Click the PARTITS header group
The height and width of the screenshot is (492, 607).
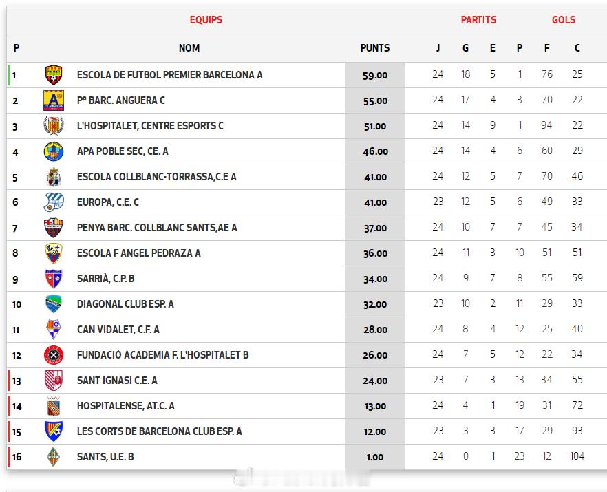pos(478,20)
